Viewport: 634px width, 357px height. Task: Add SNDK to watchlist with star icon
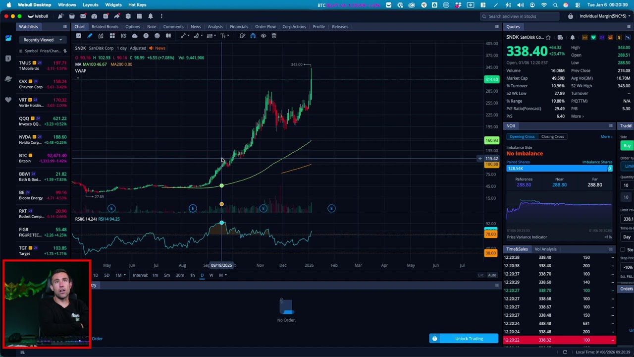pyautogui.click(x=548, y=37)
